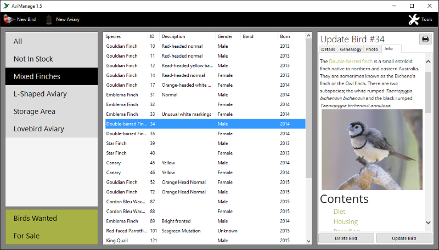Viewport: 439px width, 250px height.
Task: Click the Update Bird #34 heading
Action: click(352, 39)
